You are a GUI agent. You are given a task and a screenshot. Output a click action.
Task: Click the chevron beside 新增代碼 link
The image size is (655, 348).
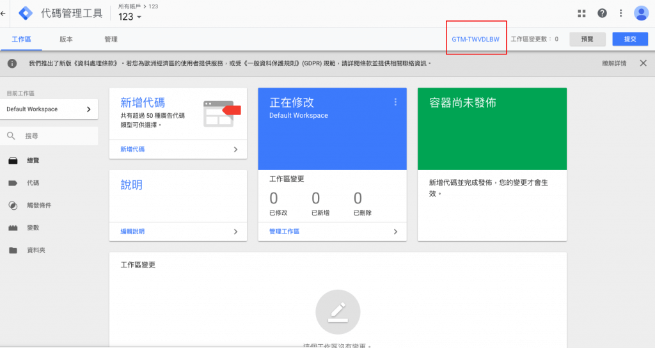click(235, 150)
